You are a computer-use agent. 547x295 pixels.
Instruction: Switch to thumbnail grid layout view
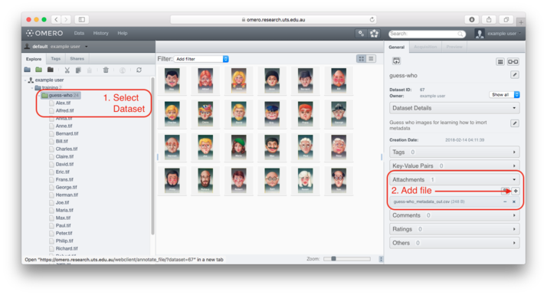click(362, 59)
